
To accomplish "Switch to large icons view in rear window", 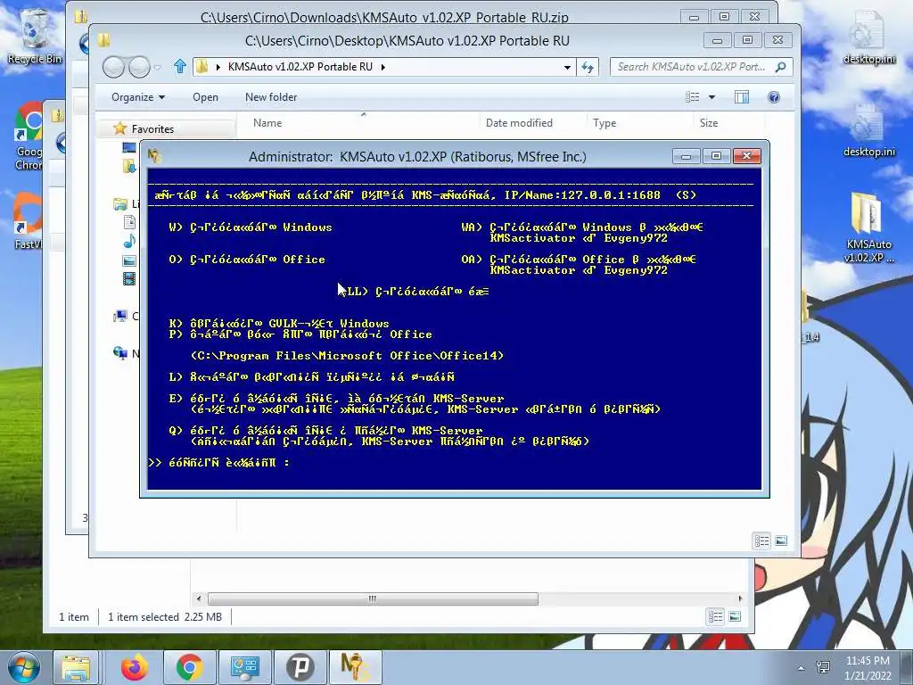I will 735,616.
